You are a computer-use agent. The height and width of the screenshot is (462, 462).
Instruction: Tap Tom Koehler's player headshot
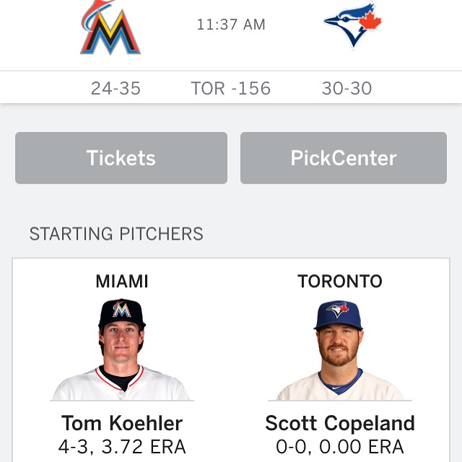click(121, 350)
